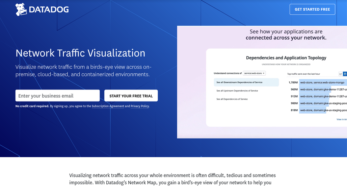The height and width of the screenshot is (187, 347).
Task: Open the service:web-store dropdown
Action: pyautogui.click(x=254, y=73)
